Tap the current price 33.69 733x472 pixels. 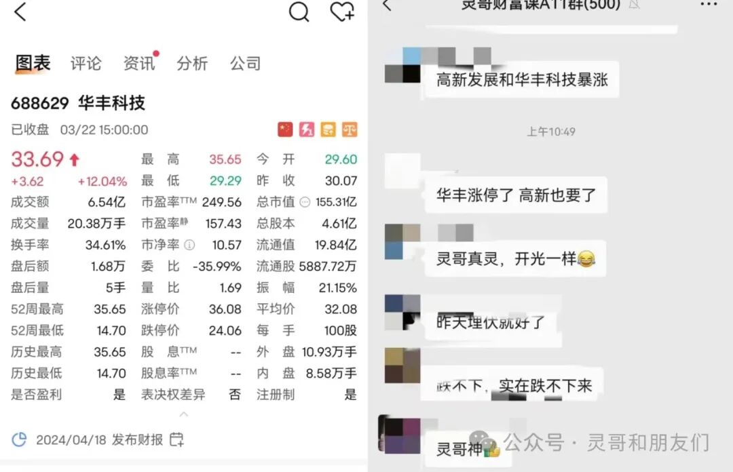click(x=37, y=159)
